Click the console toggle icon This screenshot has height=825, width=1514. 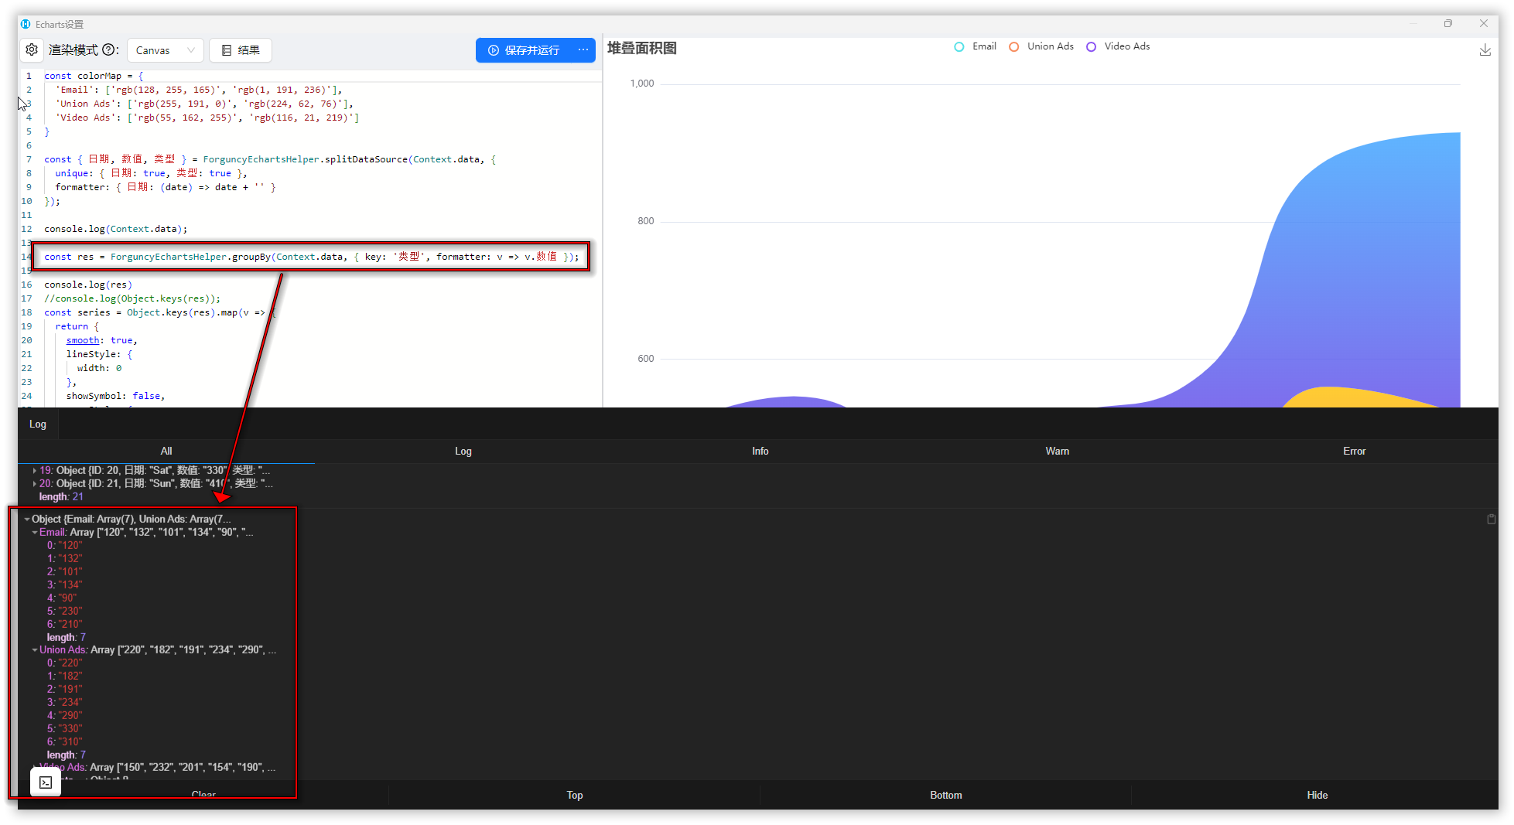[46, 782]
